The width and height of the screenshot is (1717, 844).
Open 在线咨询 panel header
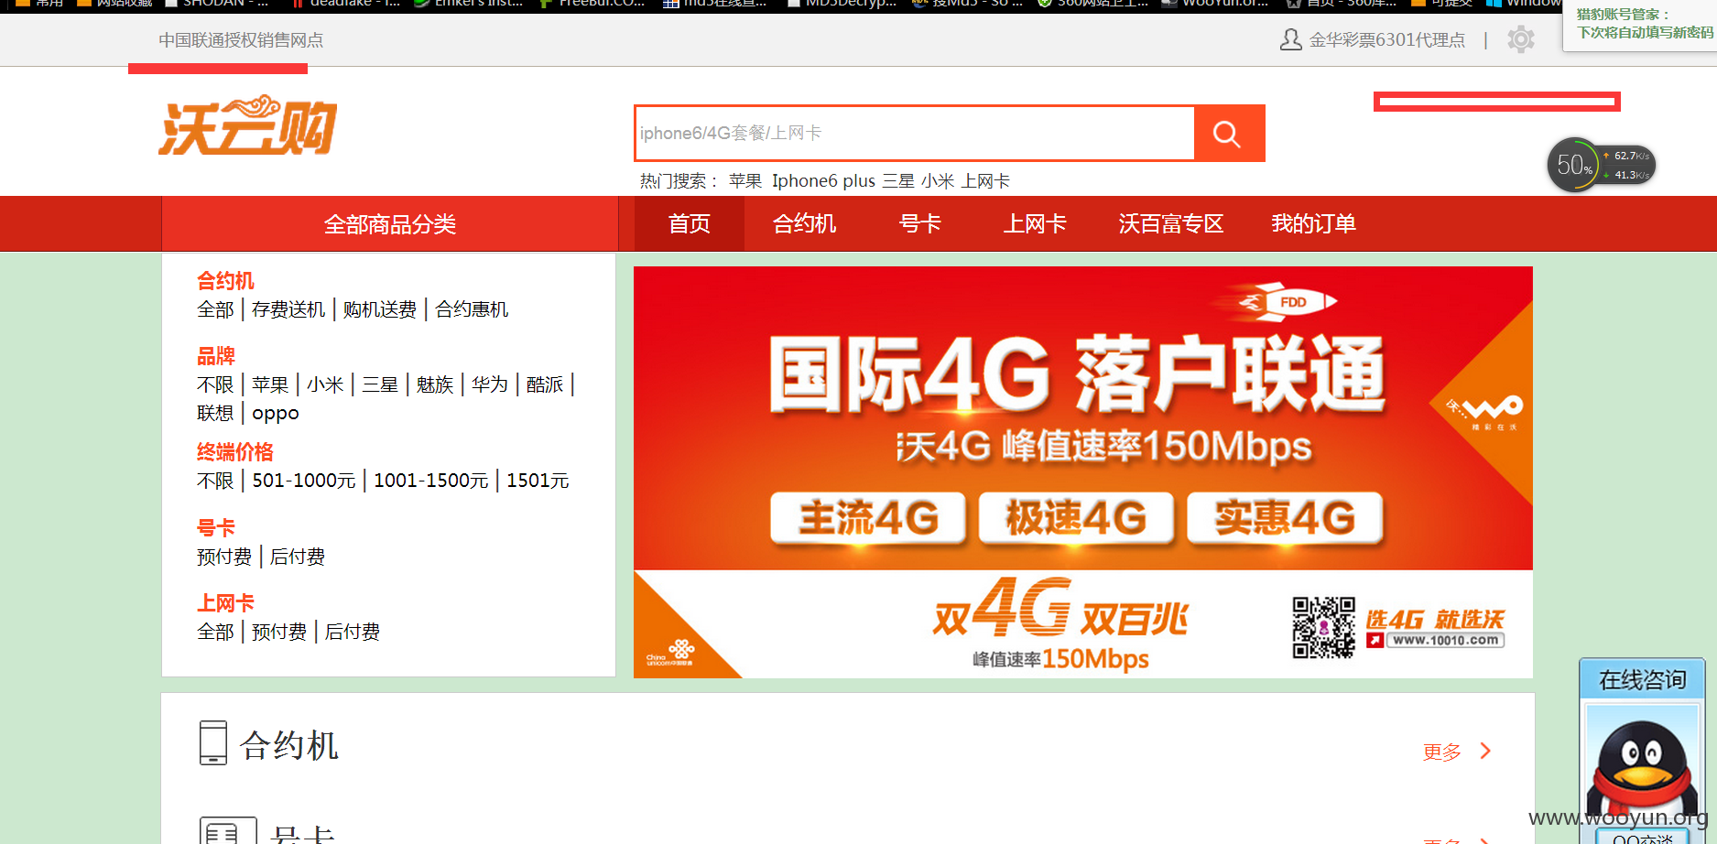(1642, 679)
